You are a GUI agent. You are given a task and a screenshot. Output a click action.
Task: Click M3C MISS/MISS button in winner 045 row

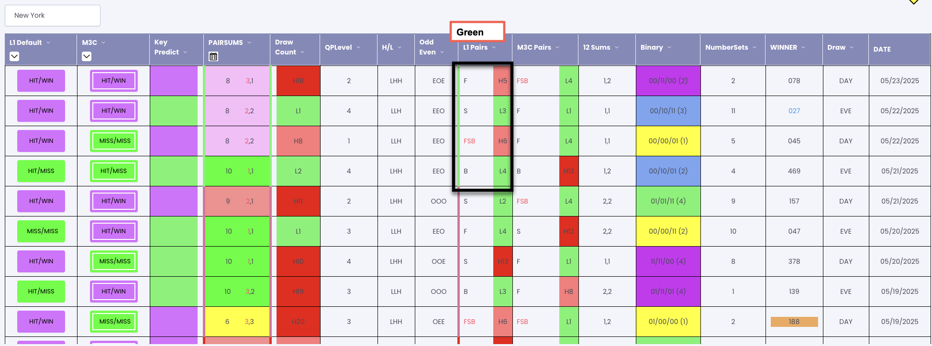(x=114, y=141)
